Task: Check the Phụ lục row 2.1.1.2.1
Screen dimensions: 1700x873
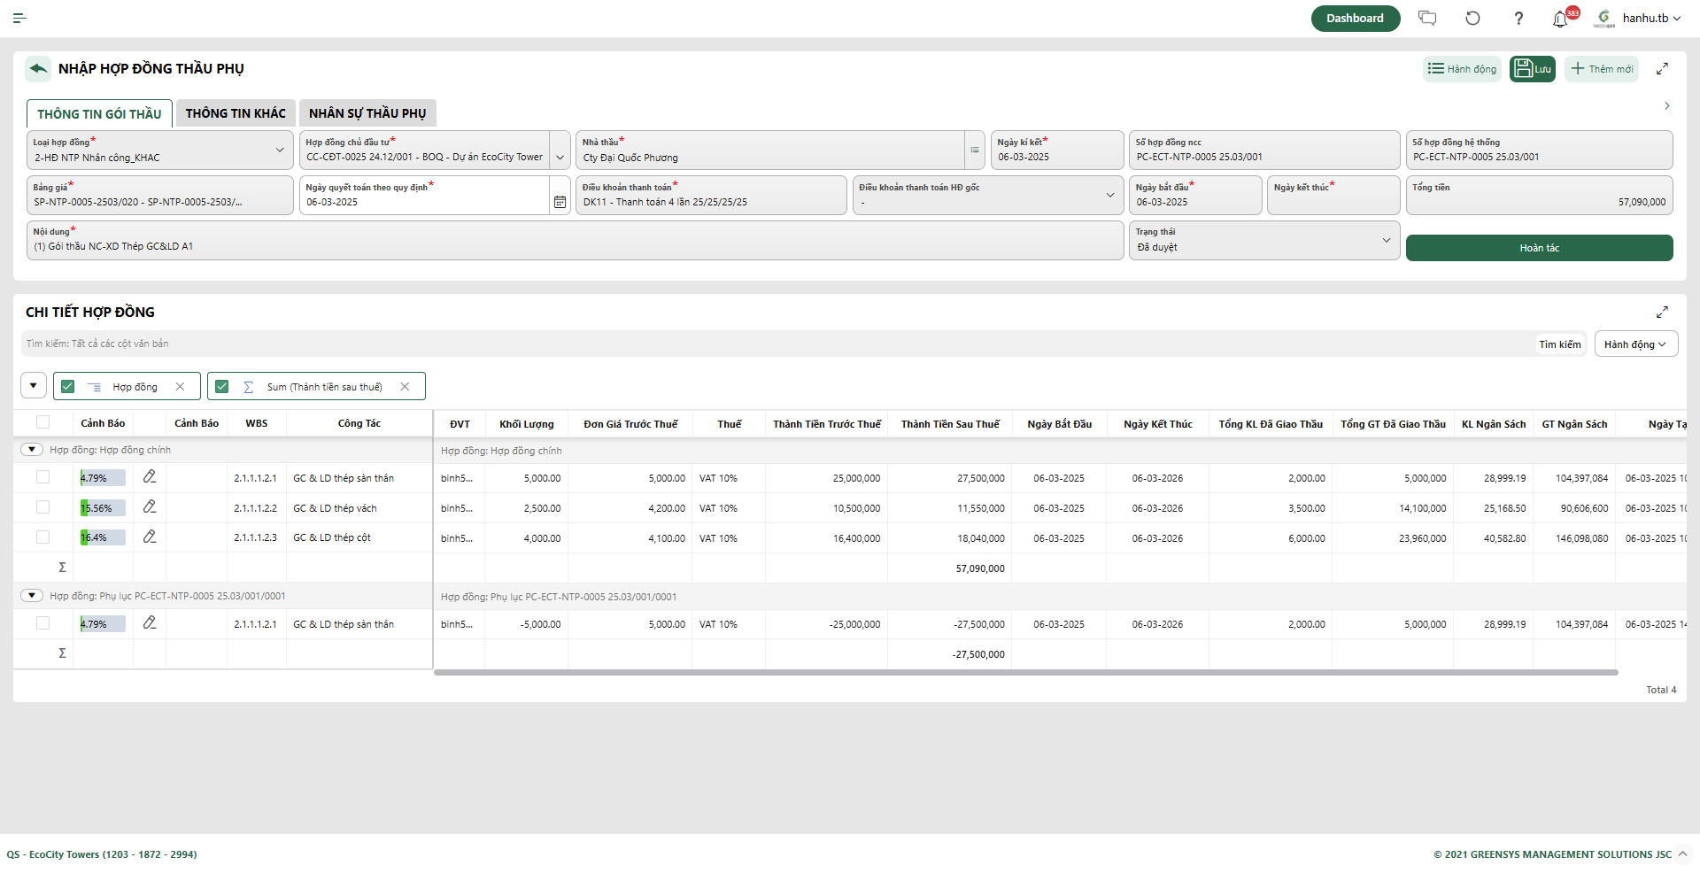Action: coord(42,623)
